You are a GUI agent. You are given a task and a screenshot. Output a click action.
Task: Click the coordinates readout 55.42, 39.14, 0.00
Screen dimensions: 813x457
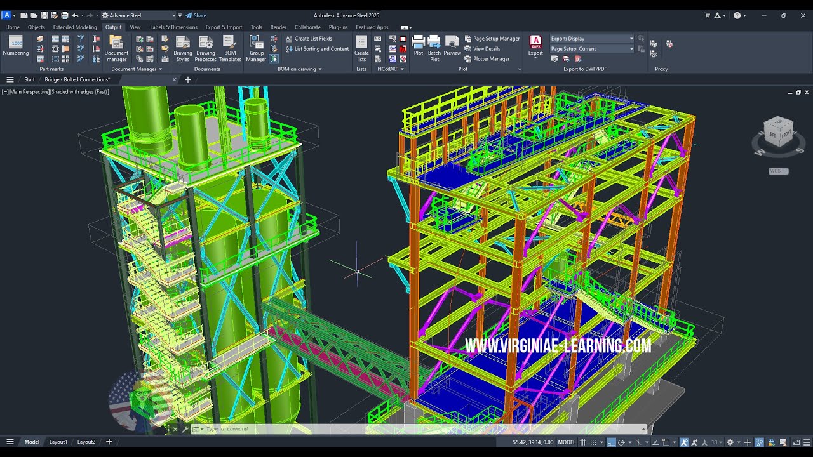click(533, 442)
